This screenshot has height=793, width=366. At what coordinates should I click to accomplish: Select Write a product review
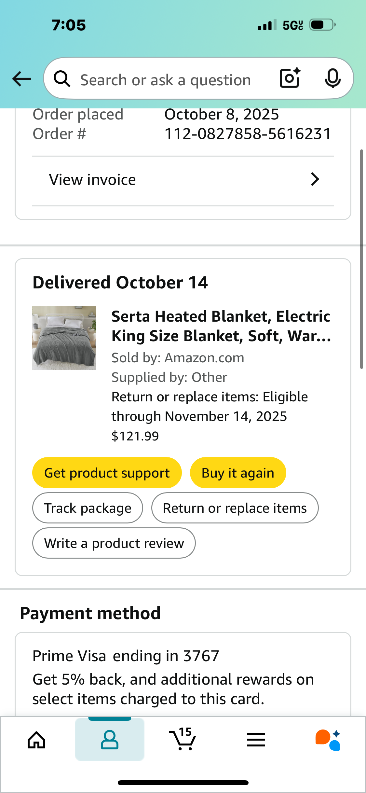tap(114, 543)
